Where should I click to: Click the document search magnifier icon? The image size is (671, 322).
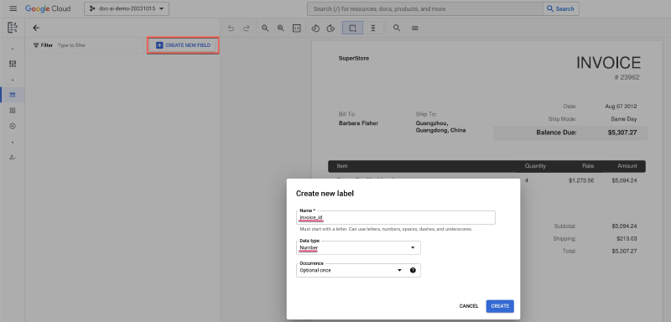pos(397,29)
